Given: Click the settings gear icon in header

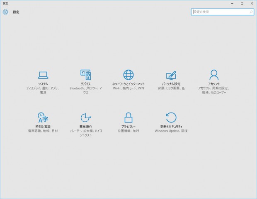Looking at the screenshot, I should pyautogui.click(x=5, y=12).
